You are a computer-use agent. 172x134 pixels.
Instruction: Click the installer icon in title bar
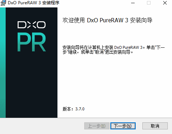(x=3, y=3)
